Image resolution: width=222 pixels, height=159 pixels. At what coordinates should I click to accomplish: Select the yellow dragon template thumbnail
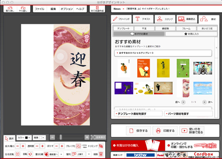tap(163, 68)
